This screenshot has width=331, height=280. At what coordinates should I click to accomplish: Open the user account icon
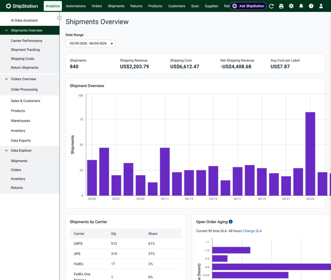click(321, 6)
